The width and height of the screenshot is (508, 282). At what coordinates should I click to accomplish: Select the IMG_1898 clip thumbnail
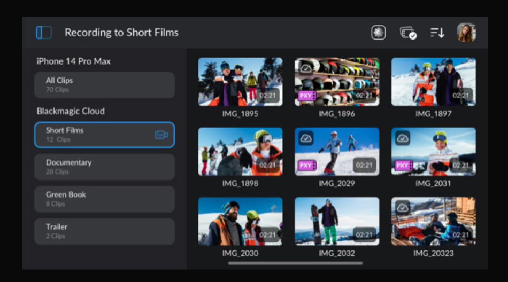pos(240,152)
